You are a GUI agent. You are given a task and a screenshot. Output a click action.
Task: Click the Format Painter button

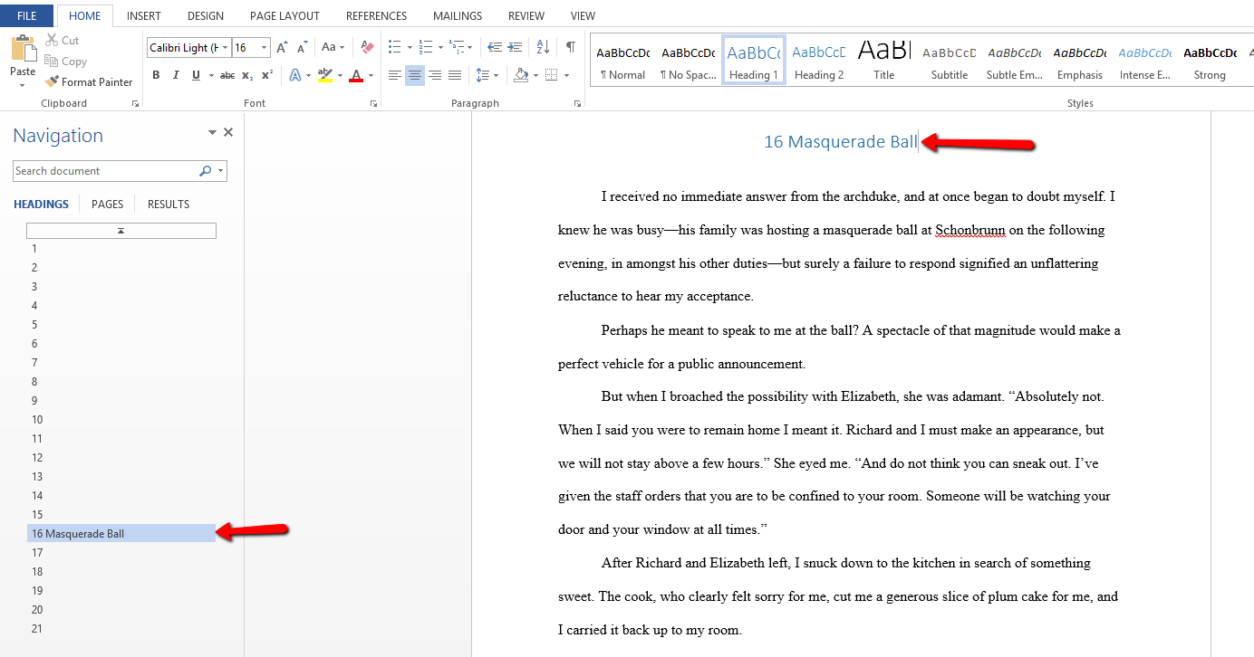(89, 81)
